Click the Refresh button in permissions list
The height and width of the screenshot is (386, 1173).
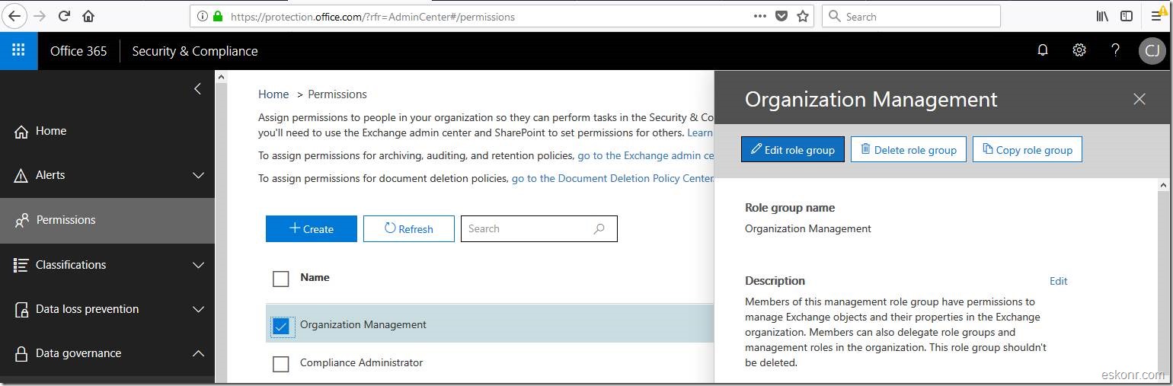[409, 228]
